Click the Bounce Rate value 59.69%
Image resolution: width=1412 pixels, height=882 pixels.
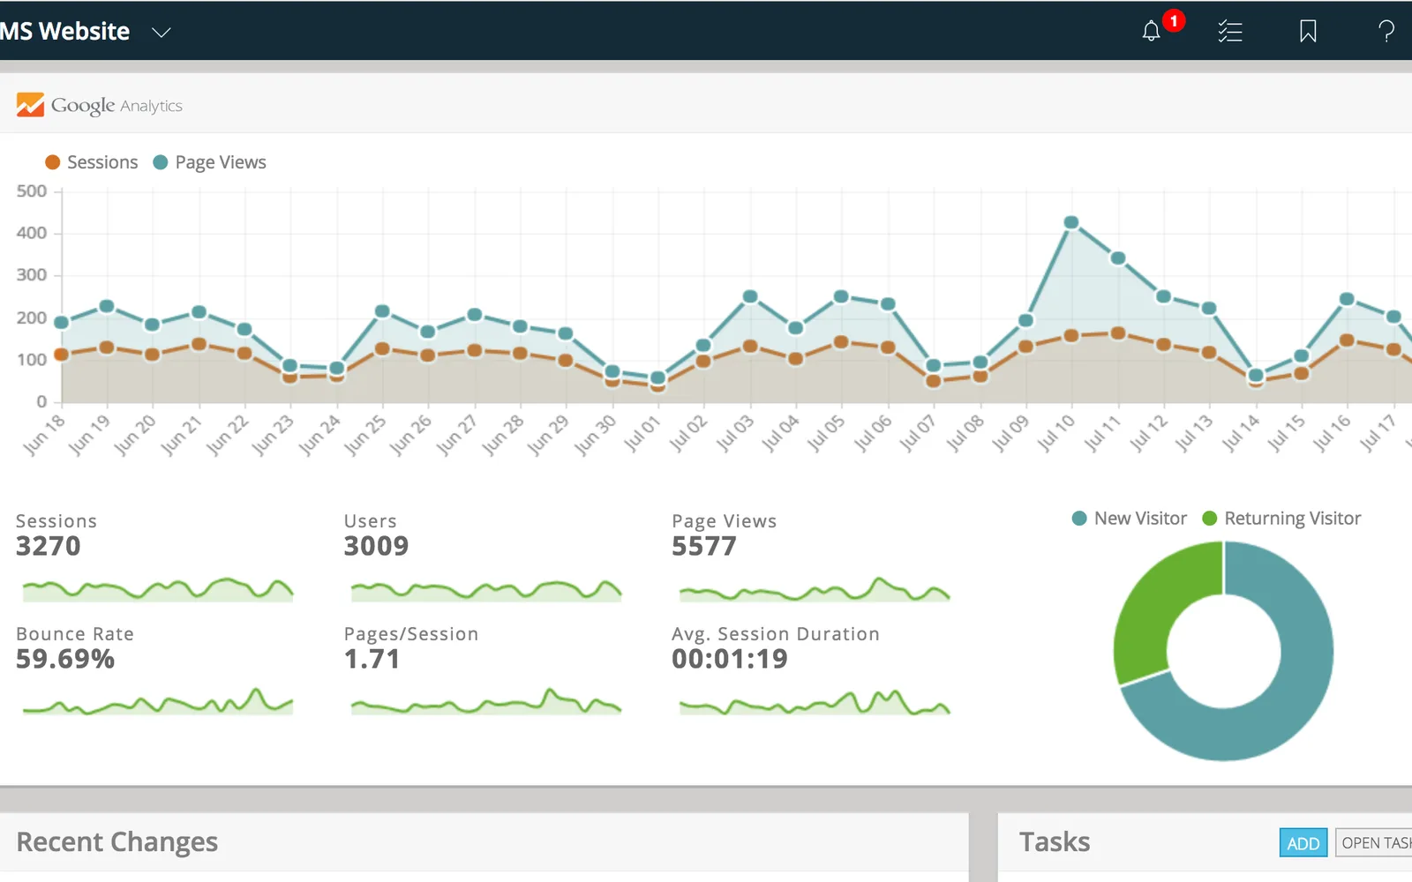(65, 659)
